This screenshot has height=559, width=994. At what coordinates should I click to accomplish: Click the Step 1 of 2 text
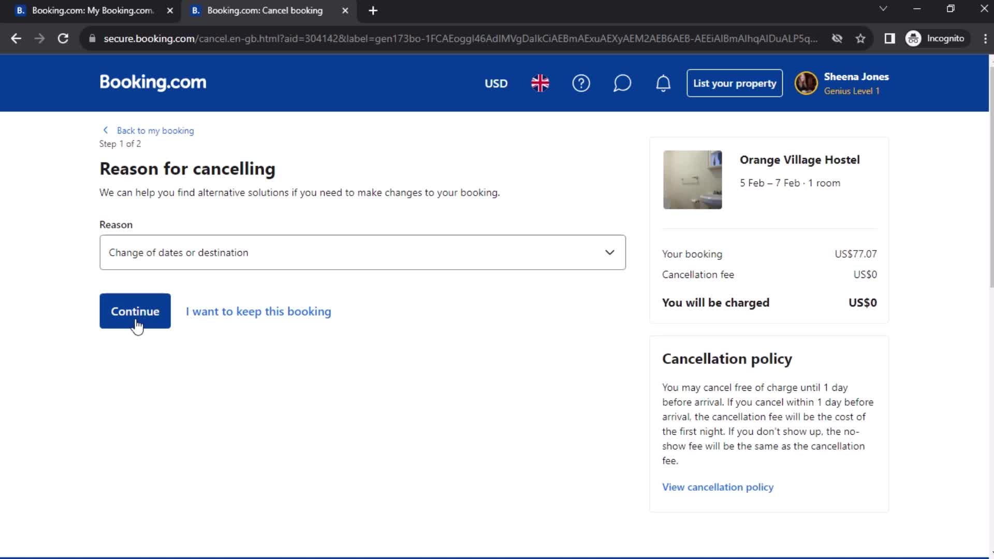point(120,144)
